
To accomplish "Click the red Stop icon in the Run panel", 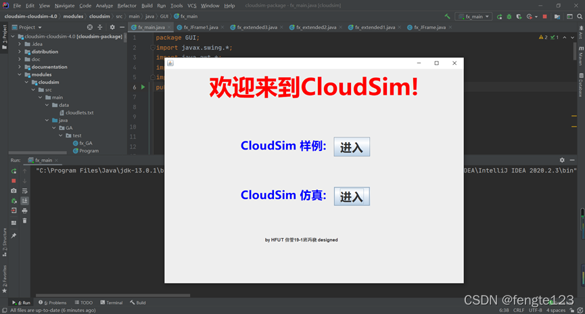I will (14, 181).
